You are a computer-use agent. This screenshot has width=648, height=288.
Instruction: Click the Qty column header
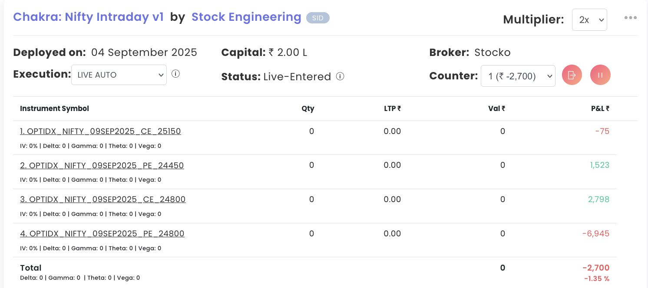pos(308,108)
